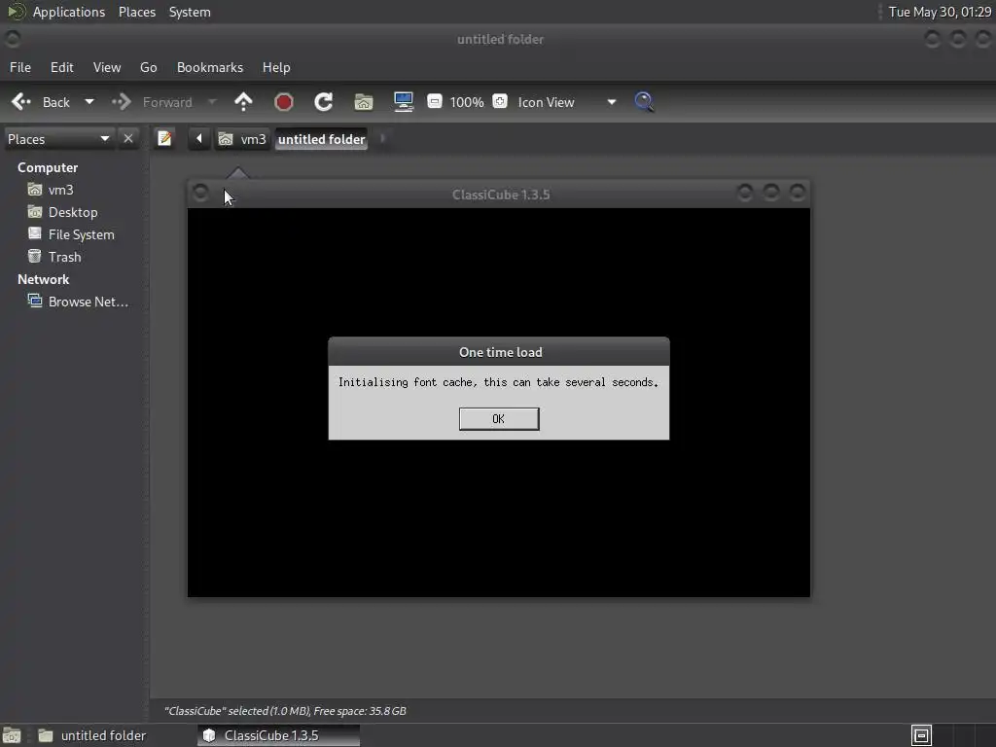Open the untitled folder window menu button

click(x=12, y=39)
